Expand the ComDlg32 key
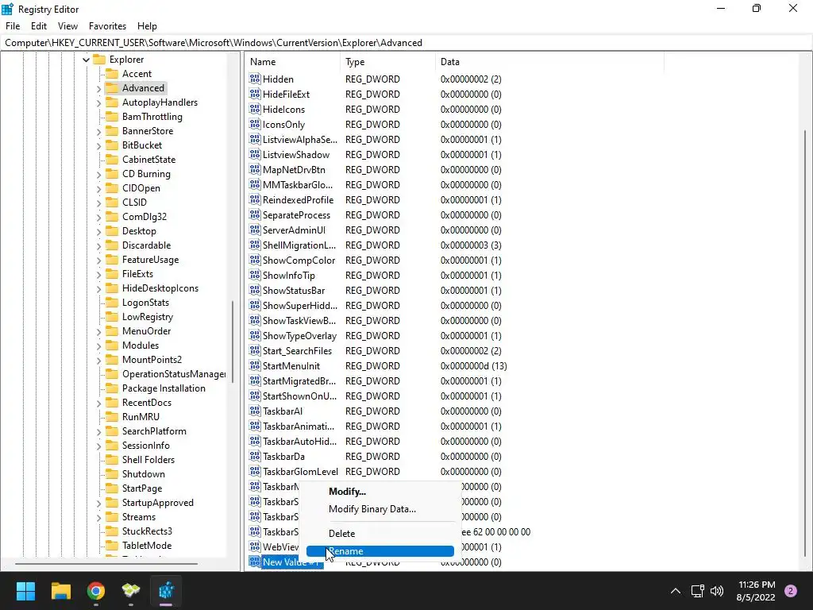The width and height of the screenshot is (813, 610). (98, 217)
